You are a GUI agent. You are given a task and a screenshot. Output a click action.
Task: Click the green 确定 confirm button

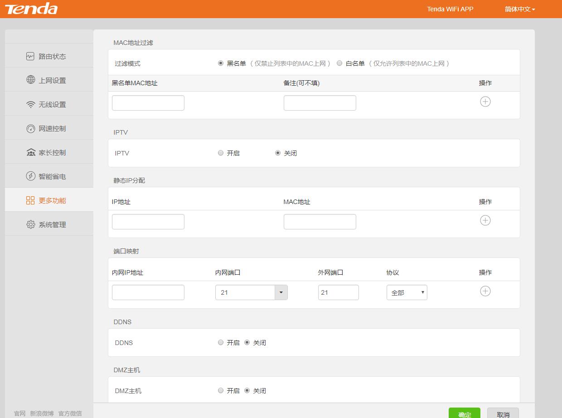pos(464,414)
